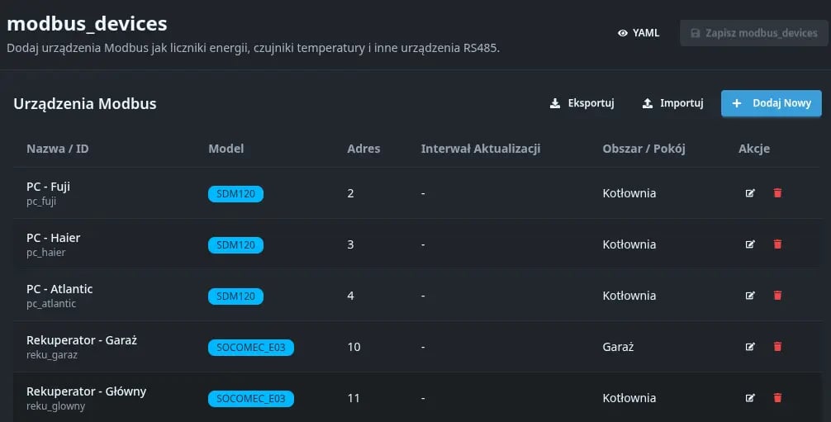Image resolution: width=831 pixels, height=422 pixels.
Task: Edit the Rekuperator - Garaż device
Action: 750,347
